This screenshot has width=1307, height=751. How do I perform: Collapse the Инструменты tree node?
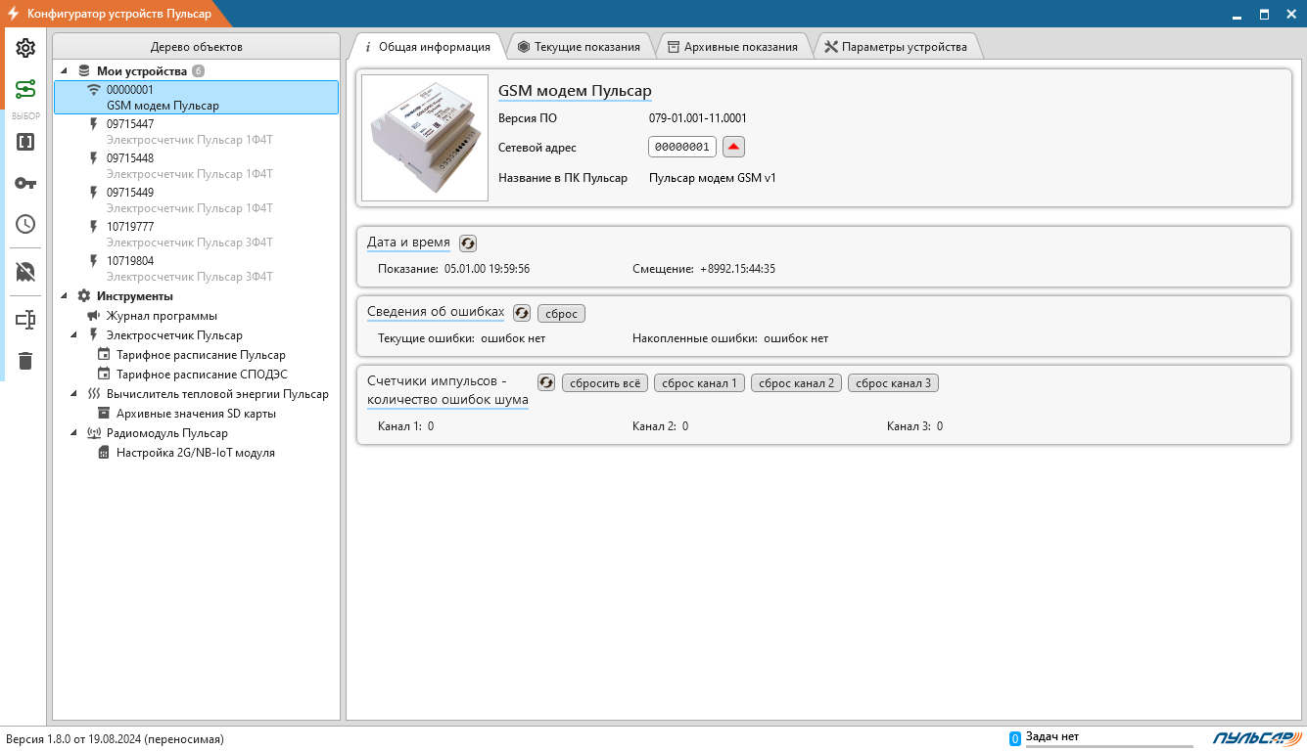[x=65, y=296]
